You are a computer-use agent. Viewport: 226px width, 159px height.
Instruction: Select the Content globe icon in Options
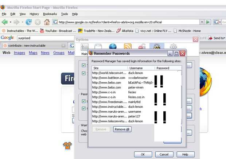tap(113, 47)
